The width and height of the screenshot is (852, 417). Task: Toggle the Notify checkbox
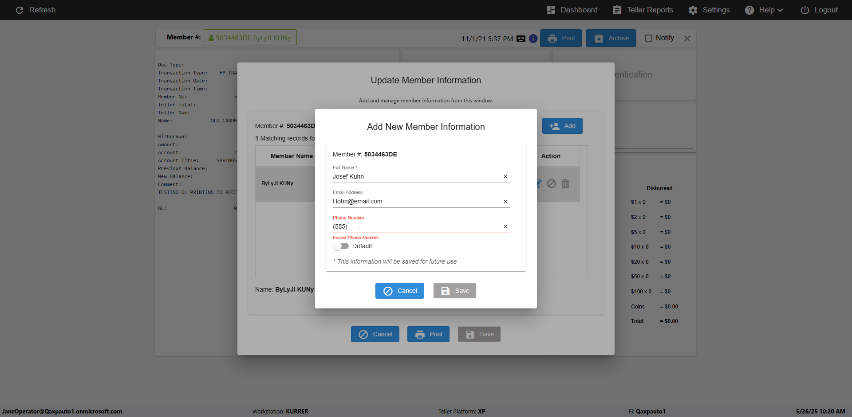pyautogui.click(x=649, y=38)
